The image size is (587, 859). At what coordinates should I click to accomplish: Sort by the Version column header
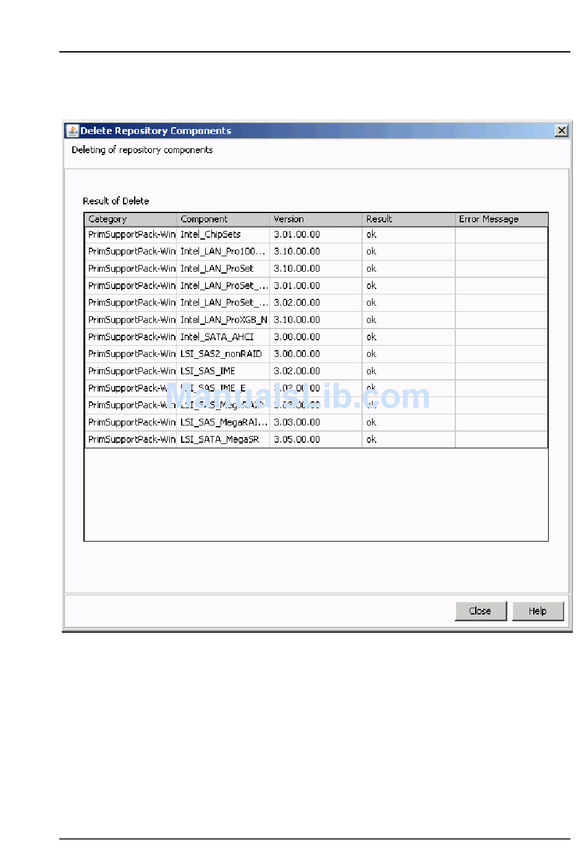(x=316, y=219)
